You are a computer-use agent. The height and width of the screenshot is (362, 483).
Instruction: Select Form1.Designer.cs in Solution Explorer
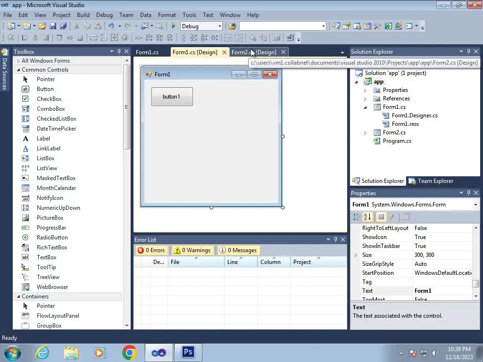pos(414,115)
